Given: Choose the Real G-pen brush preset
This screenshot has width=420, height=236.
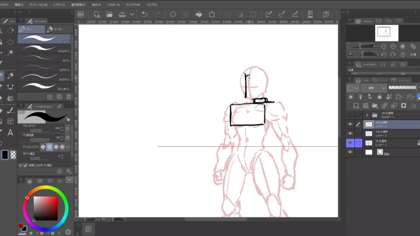Looking at the screenshot, I should tap(44, 48).
